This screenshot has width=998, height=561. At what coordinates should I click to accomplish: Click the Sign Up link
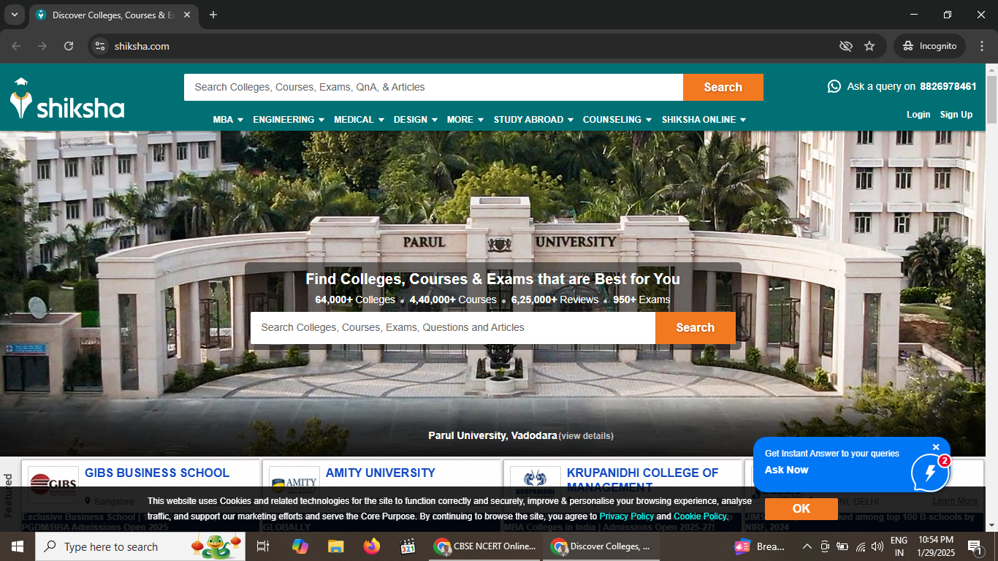pos(956,115)
